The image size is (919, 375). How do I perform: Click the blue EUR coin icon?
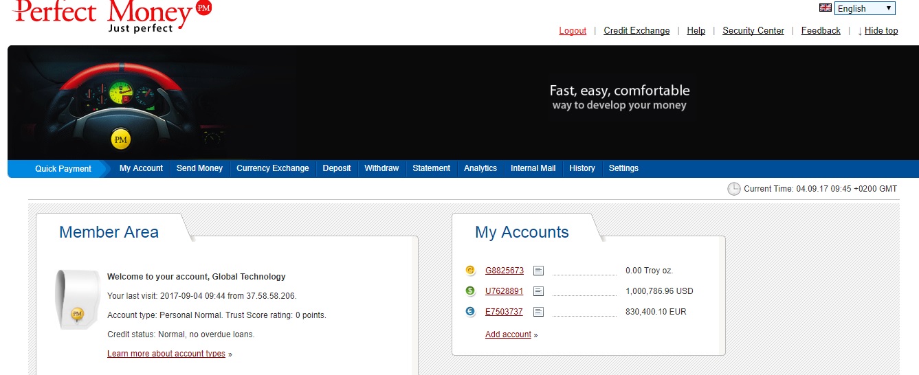click(x=470, y=312)
